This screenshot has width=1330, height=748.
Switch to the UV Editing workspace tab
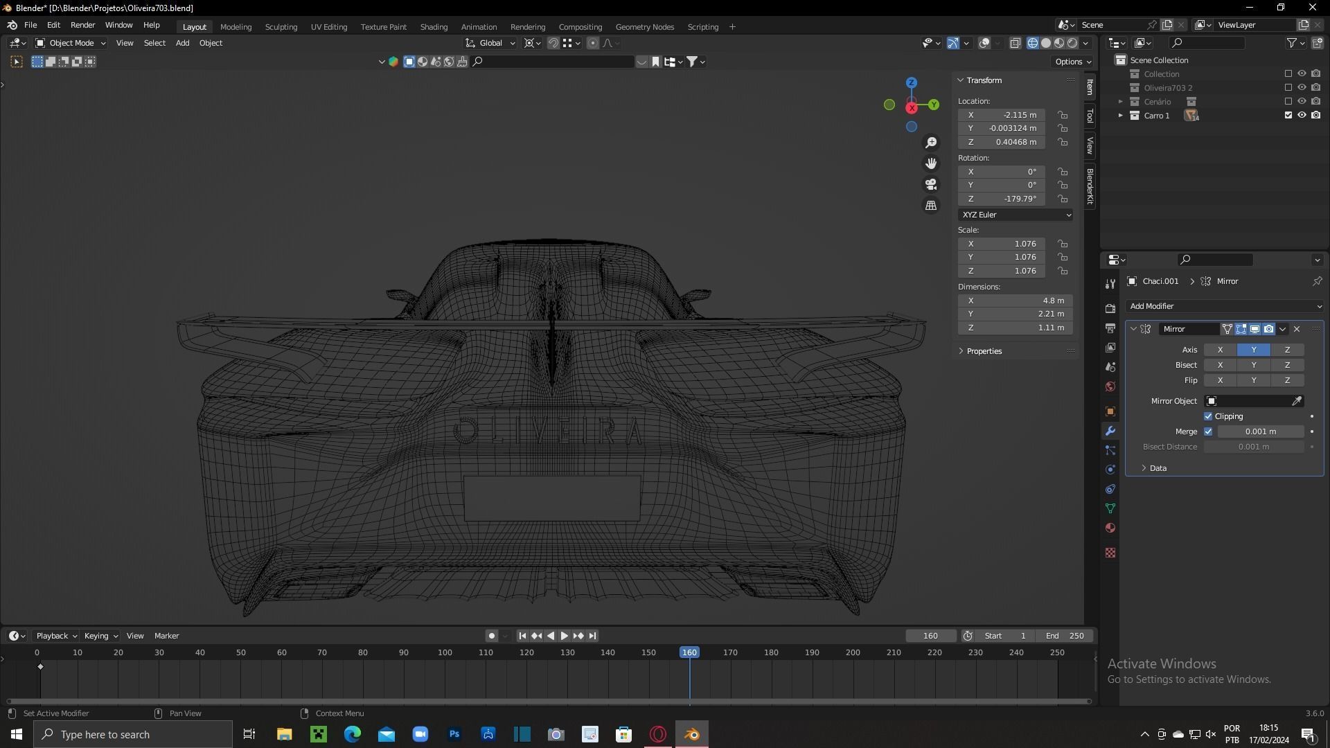(x=329, y=27)
